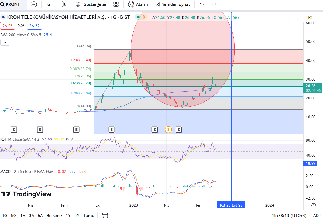Screen dimensions: 323x218
Task: Open the go-to-date calendar icon
Action: point(105,215)
